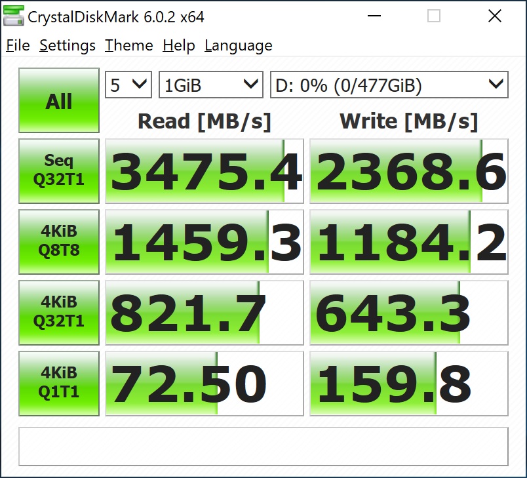Viewport: 527px width, 478px height.
Task: Minimize the CrystalDiskMark window
Action: pos(374,16)
